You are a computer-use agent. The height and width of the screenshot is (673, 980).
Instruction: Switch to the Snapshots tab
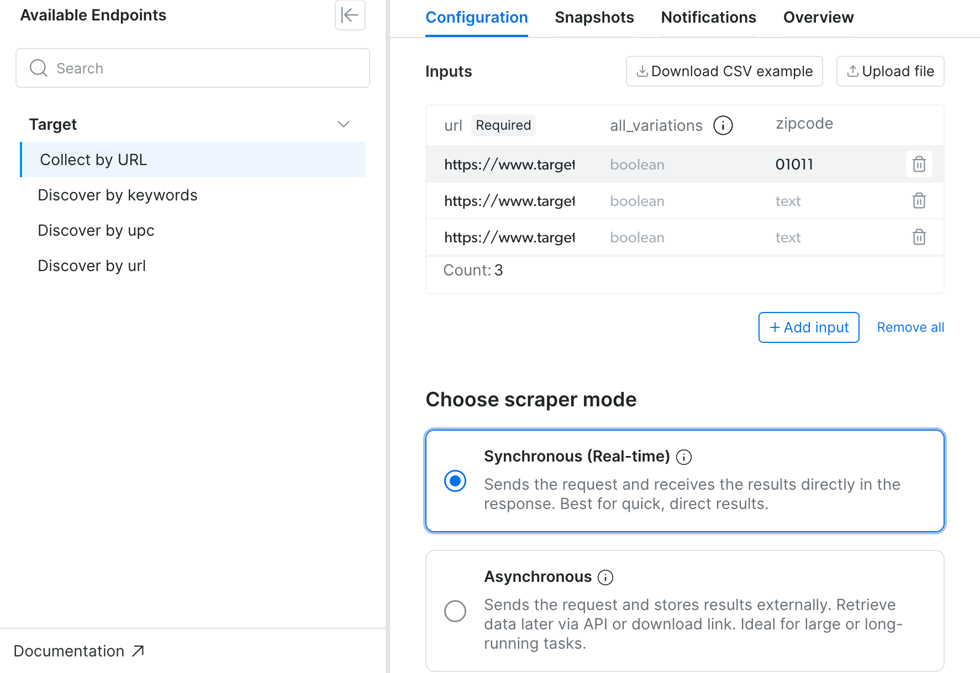594,18
